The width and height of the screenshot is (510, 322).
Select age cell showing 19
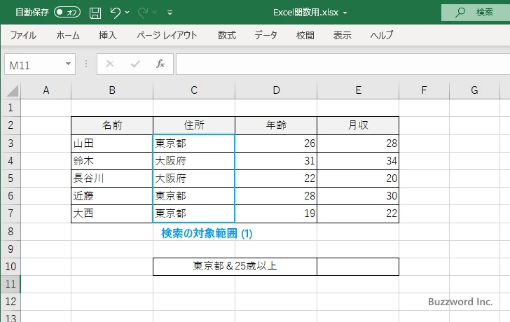tap(276, 213)
